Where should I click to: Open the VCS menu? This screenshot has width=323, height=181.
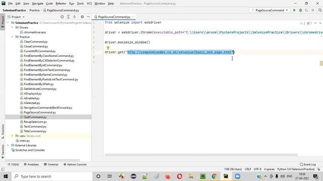(89, 4)
